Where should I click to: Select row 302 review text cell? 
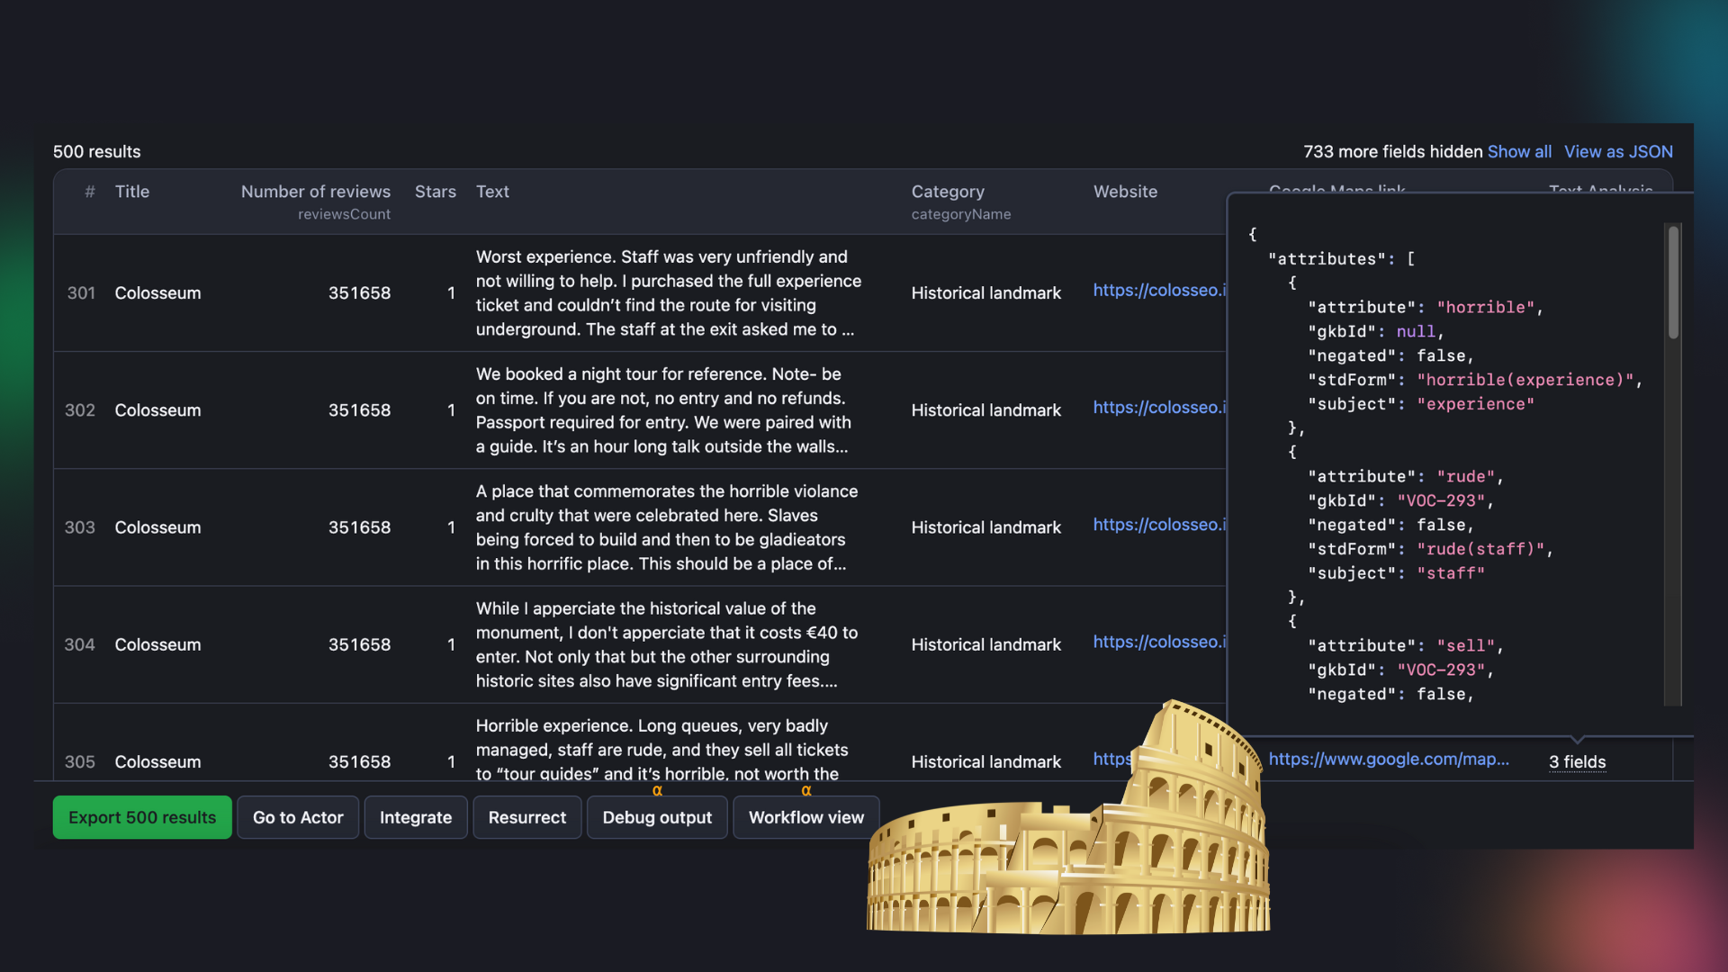662,410
